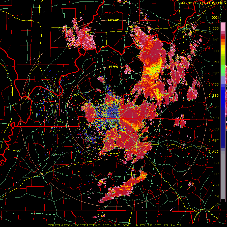This screenshot has height=227, width=227.
Task: Select the 0.413 legend value
Action: point(214,152)
